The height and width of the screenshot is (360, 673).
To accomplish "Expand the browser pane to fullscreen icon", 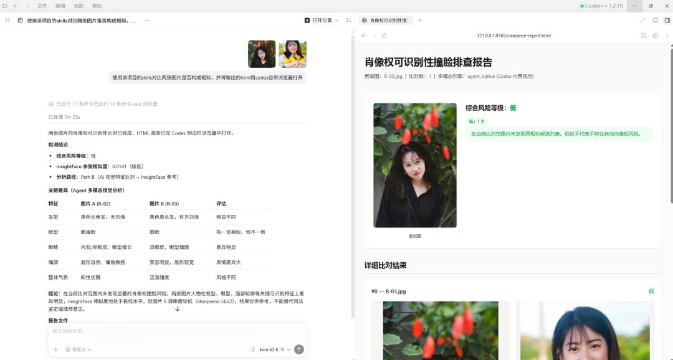I will click(643, 20).
